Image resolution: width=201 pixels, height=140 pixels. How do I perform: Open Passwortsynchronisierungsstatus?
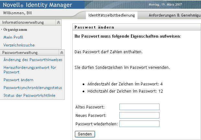click(x=33, y=88)
